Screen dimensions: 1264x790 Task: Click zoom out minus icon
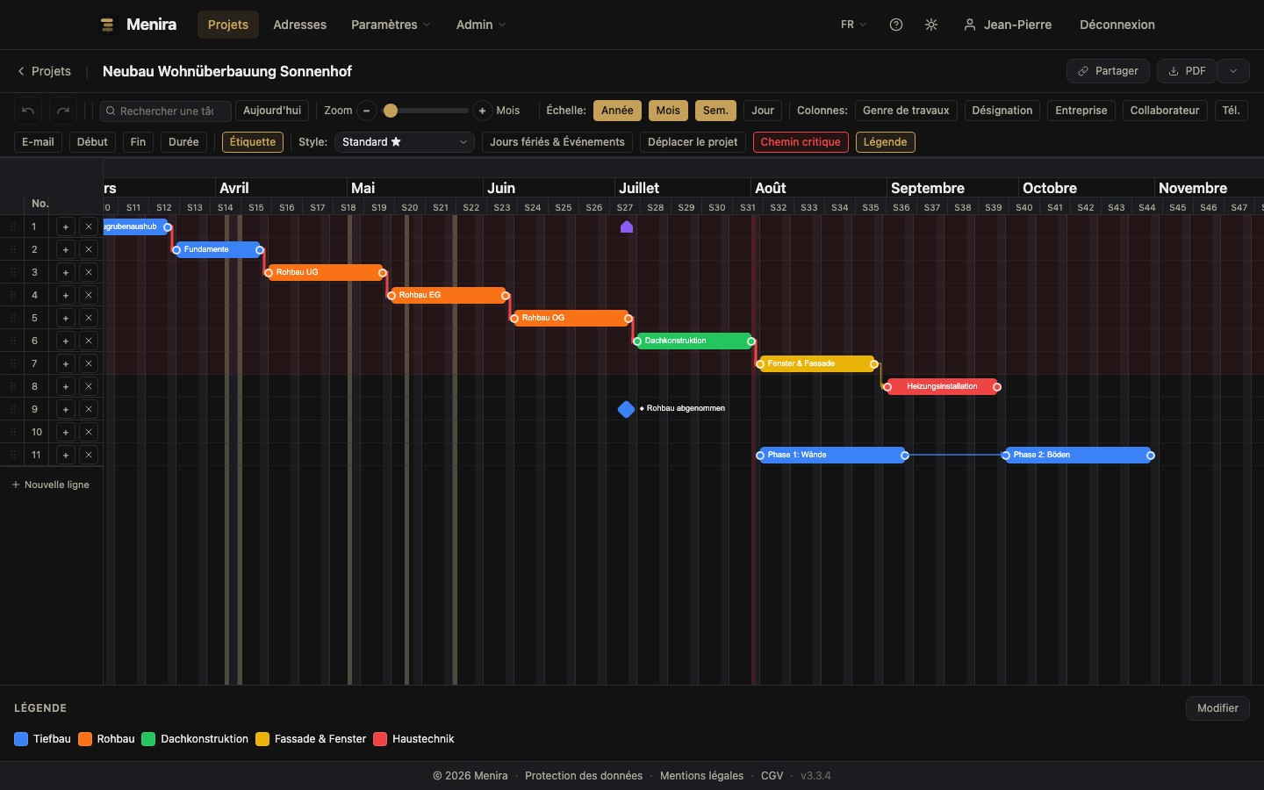click(x=367, y=111)
